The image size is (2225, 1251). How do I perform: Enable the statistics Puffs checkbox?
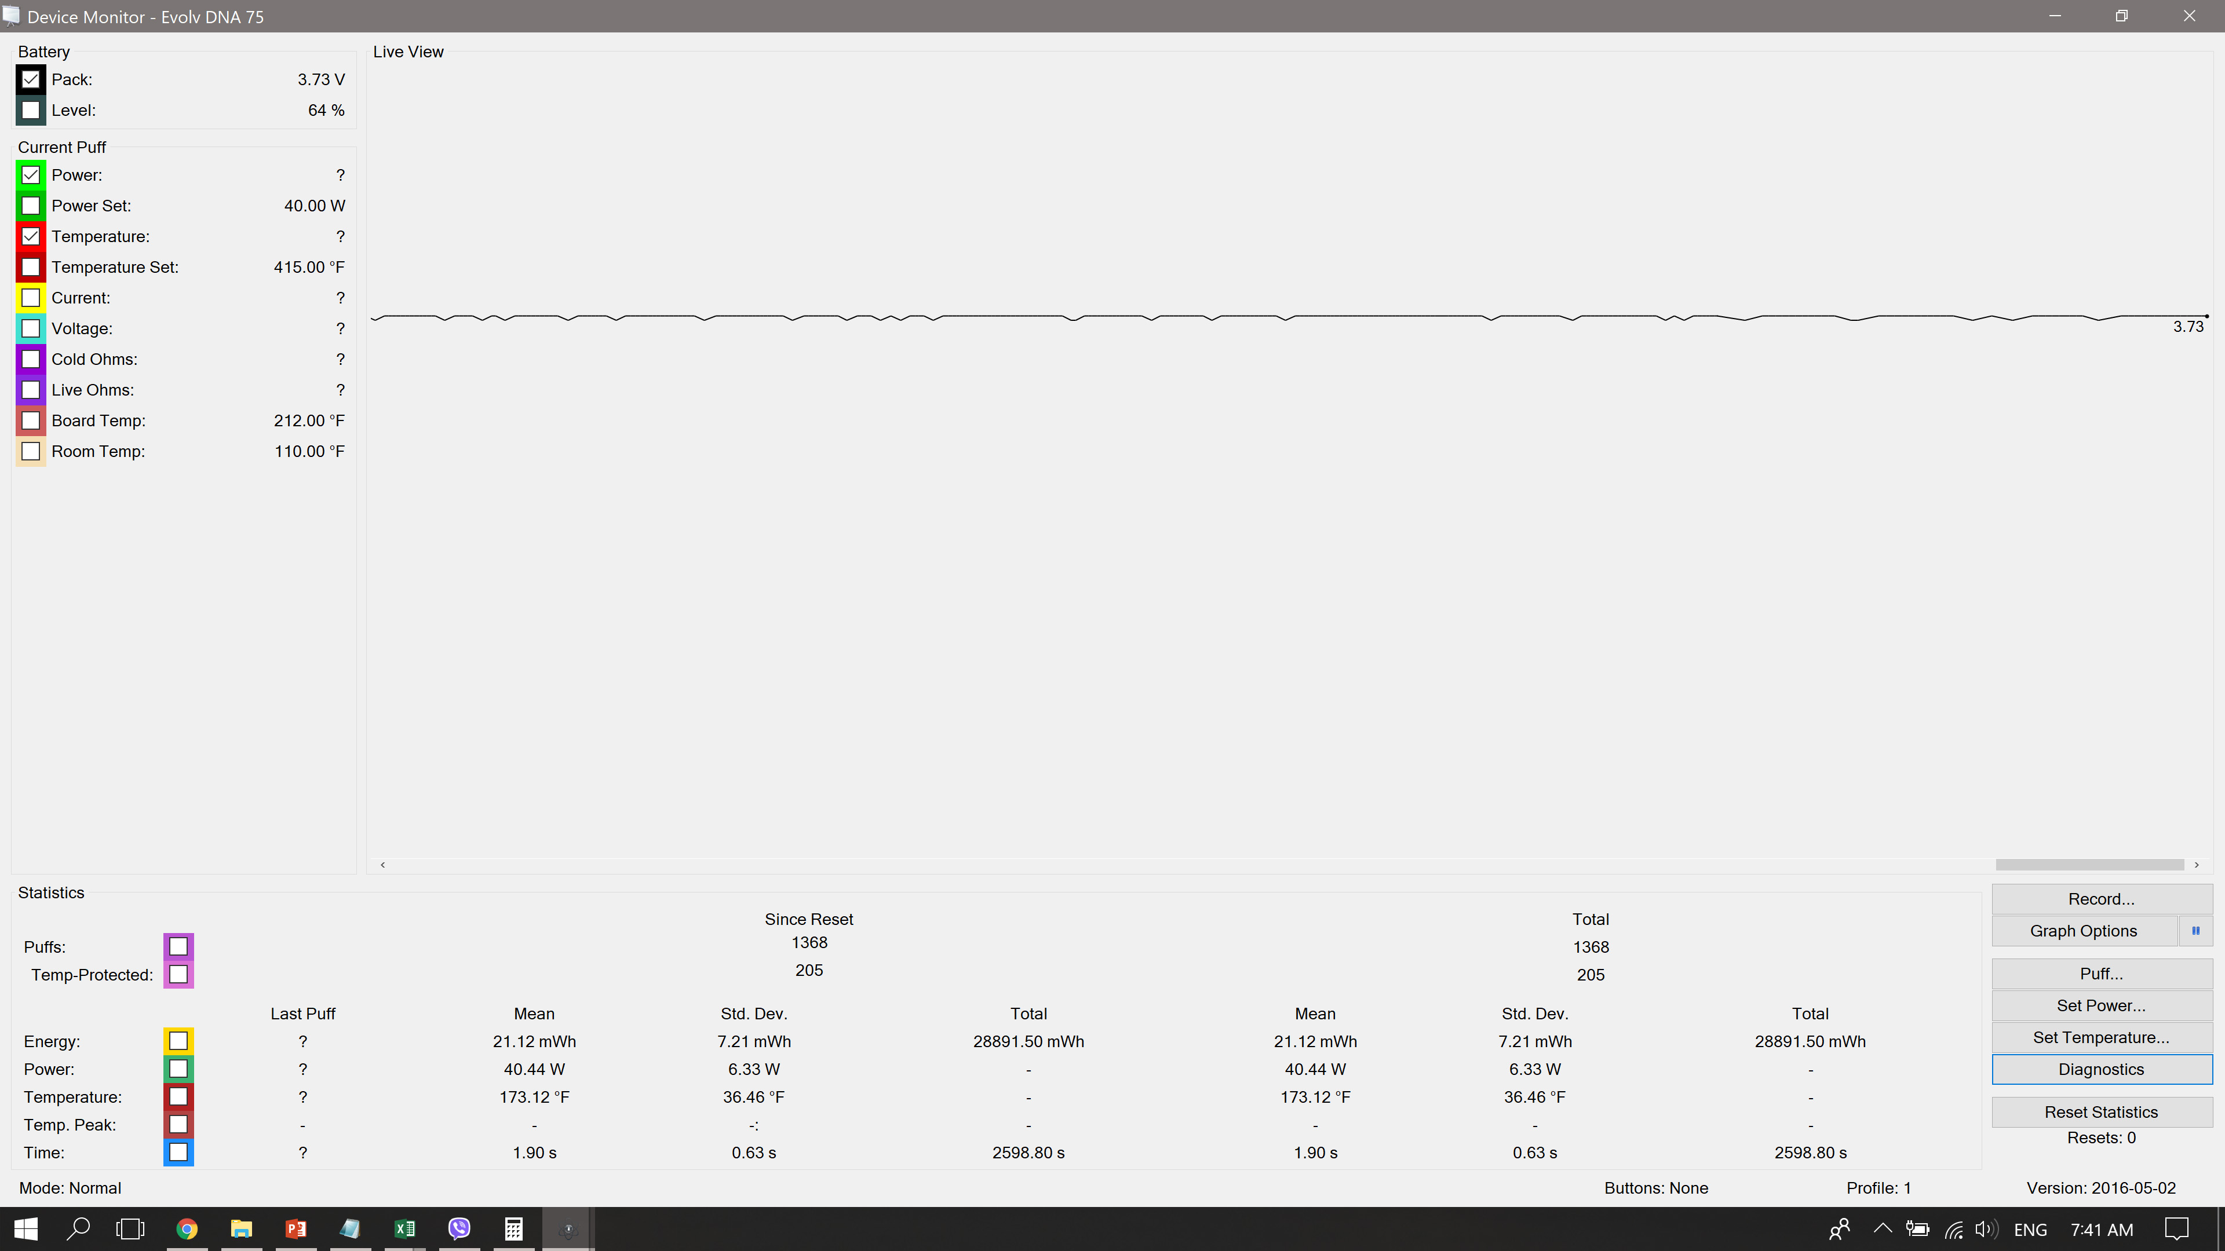tap(178, 946)
